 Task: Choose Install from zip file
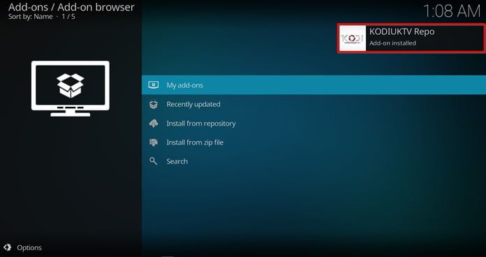314,142
